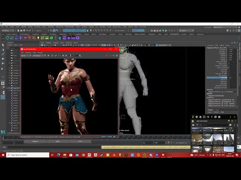
Task: Open the Lighting menu in viewport panel
Action: (56, 43)
